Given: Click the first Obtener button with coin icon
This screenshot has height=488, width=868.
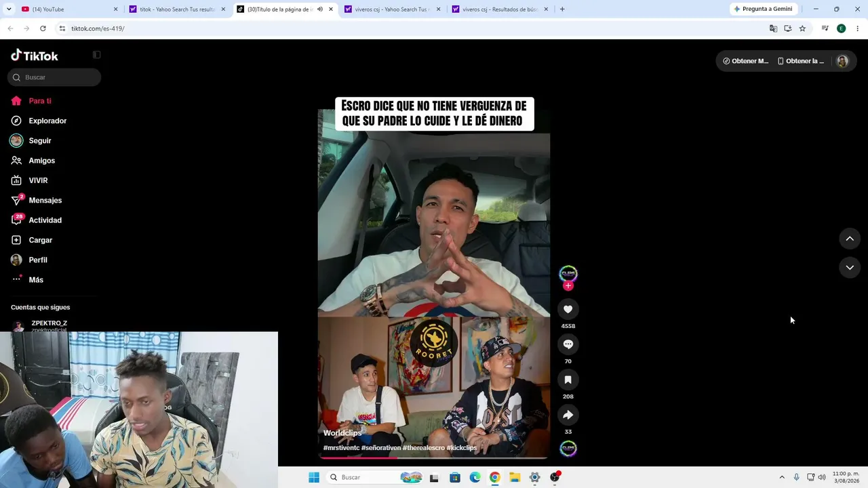Looking at the screenshot, I should [x=746, y=61].
